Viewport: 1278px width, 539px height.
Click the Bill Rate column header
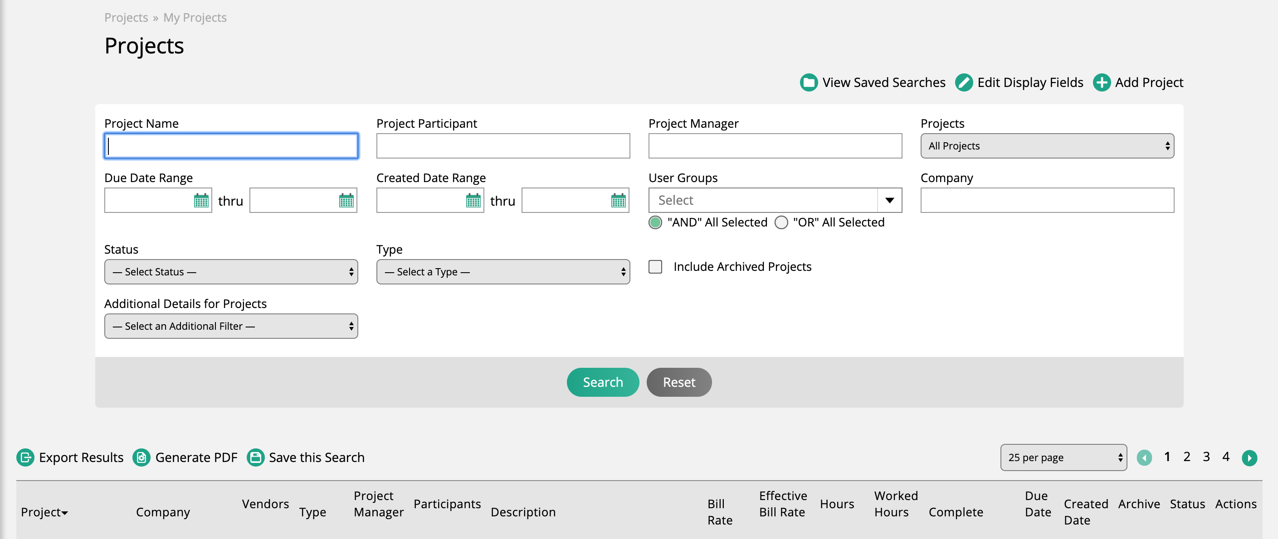pos(720,512)
